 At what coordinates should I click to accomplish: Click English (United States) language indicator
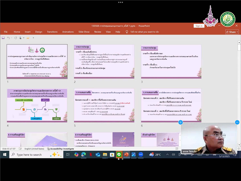pyautogui.click(x=34, y=149)
